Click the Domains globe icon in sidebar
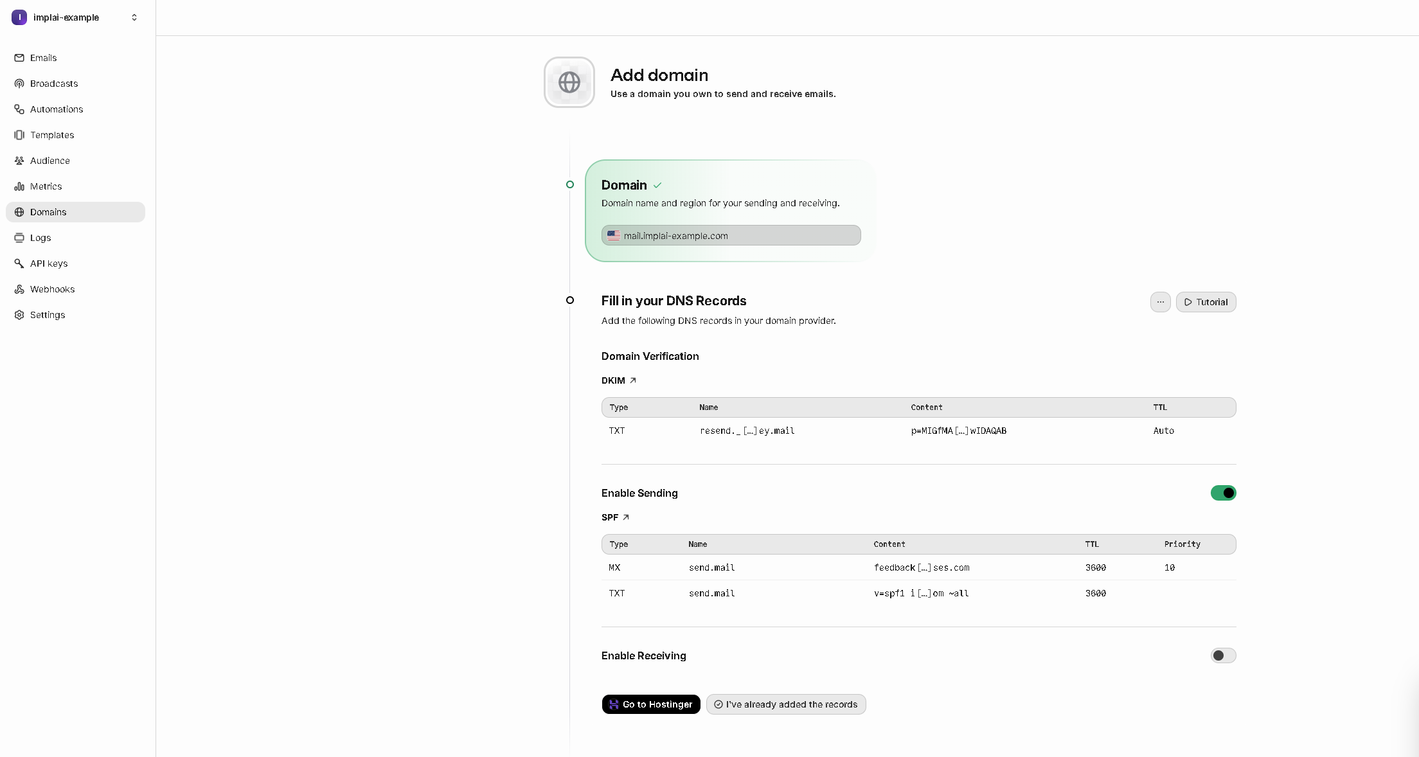This screenshot has width=1419, height=757. [19, 212]
